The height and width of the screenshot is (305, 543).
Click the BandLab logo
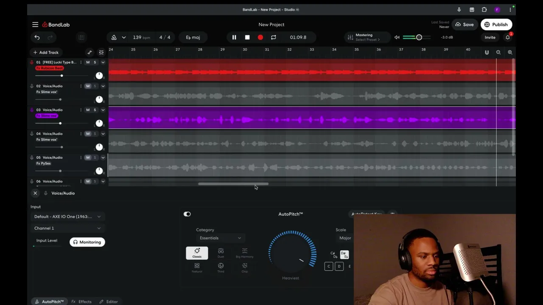click(x=56, y=25)
